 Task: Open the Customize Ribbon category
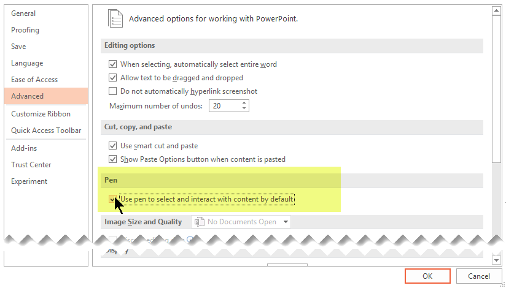pos(41,114)
